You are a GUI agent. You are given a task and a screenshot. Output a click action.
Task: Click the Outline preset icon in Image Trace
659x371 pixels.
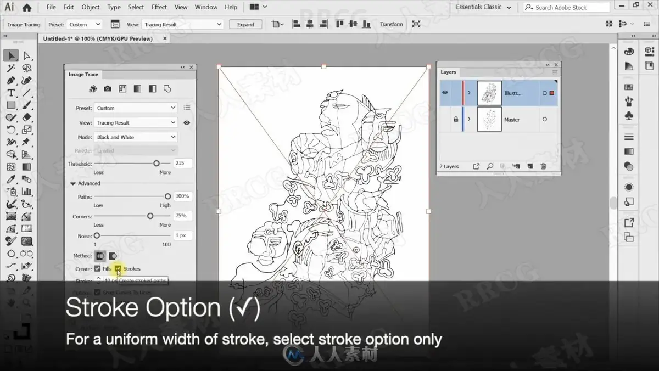pos(167,89)
